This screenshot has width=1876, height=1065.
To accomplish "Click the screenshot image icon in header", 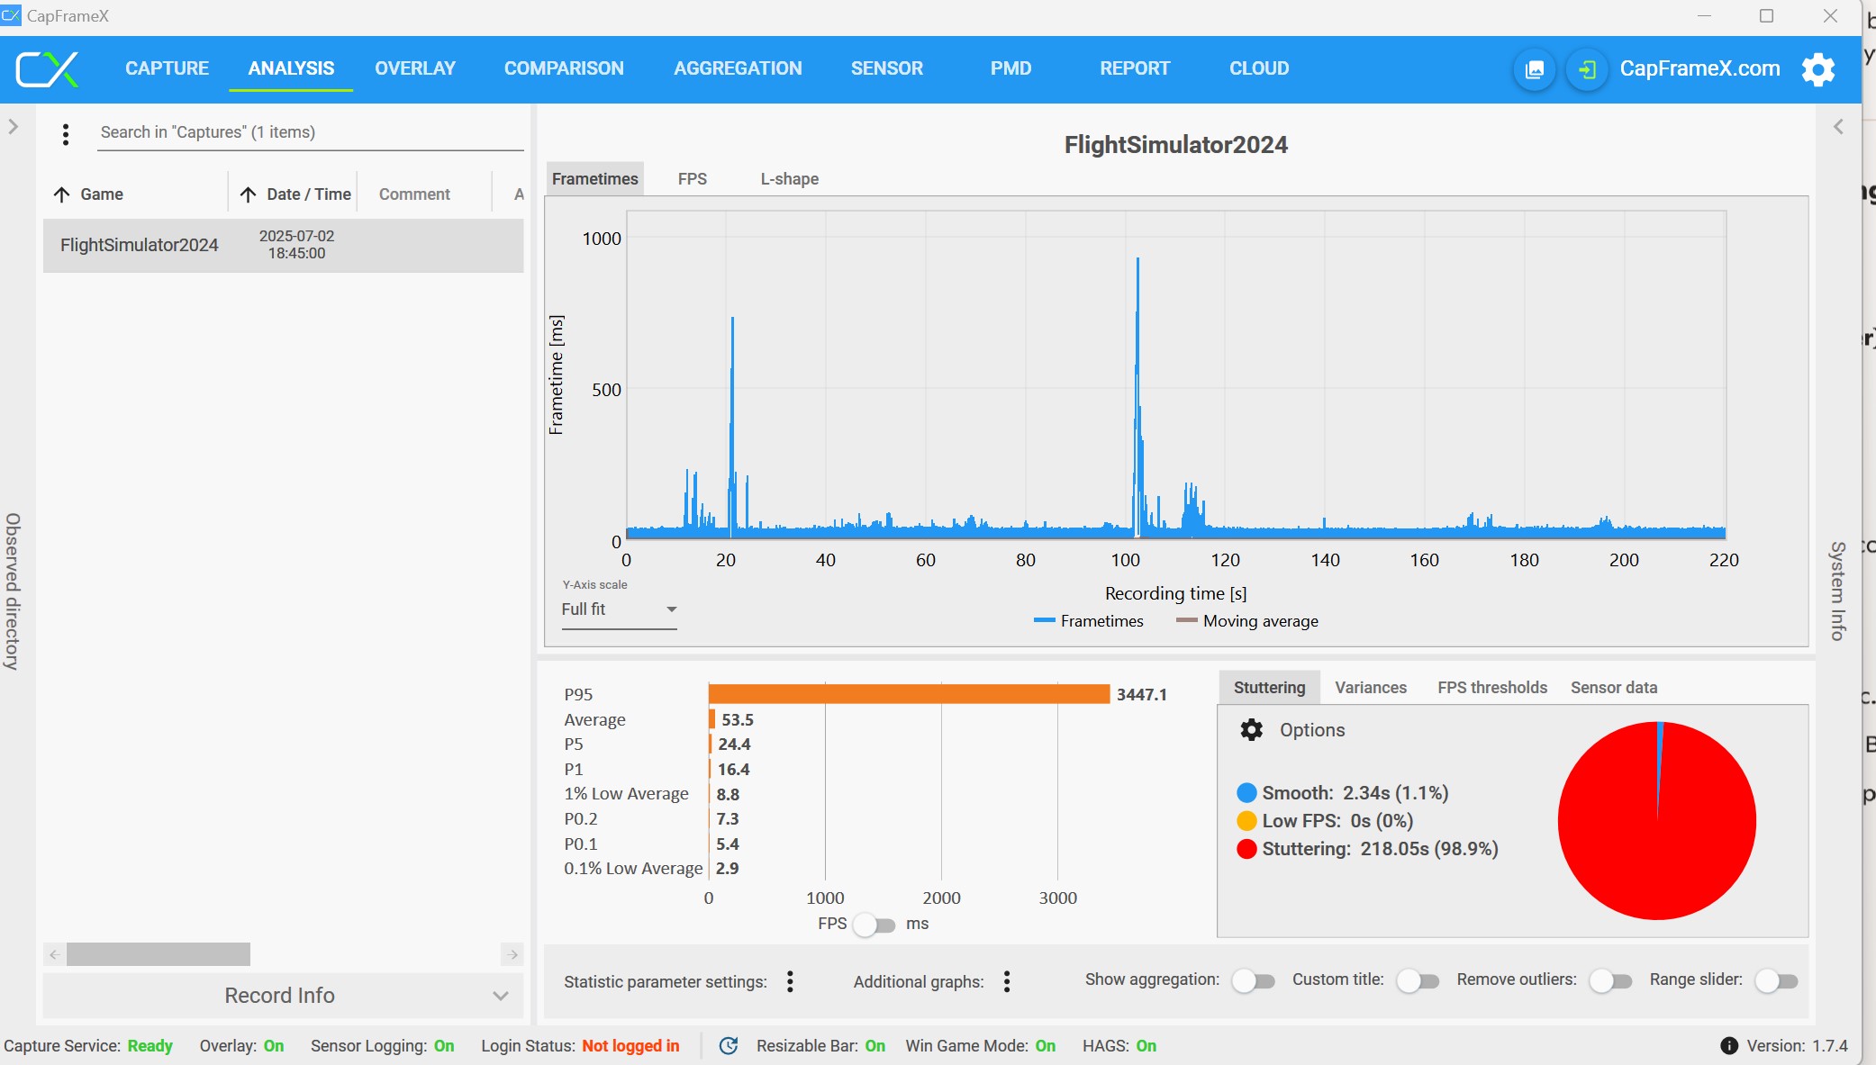I will tap(1535, 69).
